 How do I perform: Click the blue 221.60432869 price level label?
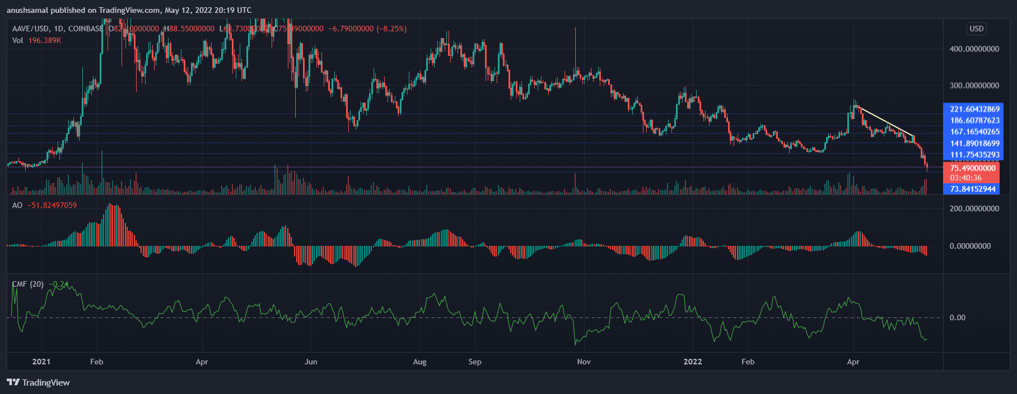pyautogui.click(x=974, y=109)
